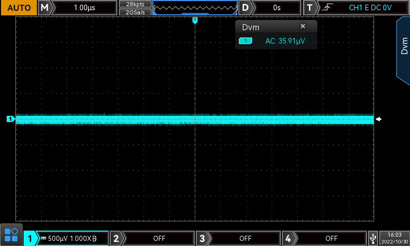The height and width of the screenshot is (246, 410).
Task: Click the channel 1 badge in Dvm panel
Action: 245,41
